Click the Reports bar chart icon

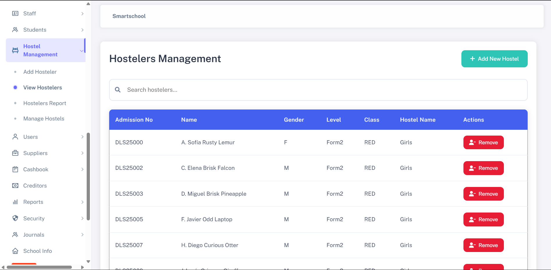(15, 202)
